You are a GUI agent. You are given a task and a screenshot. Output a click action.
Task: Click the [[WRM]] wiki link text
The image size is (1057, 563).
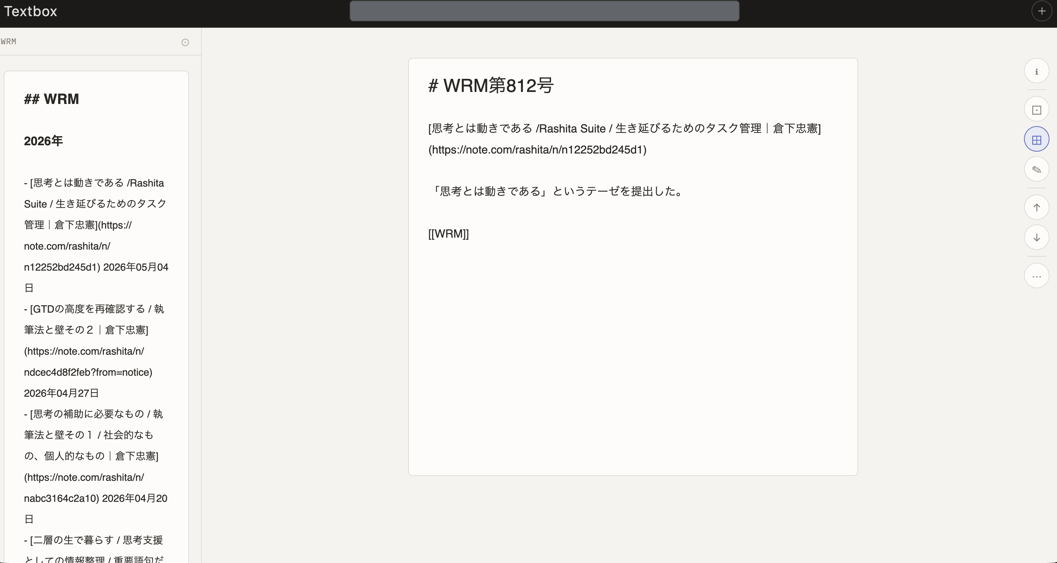448,233
